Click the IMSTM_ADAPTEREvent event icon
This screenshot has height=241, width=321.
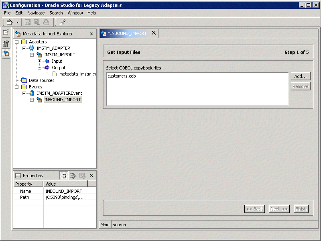click(32, 93)
